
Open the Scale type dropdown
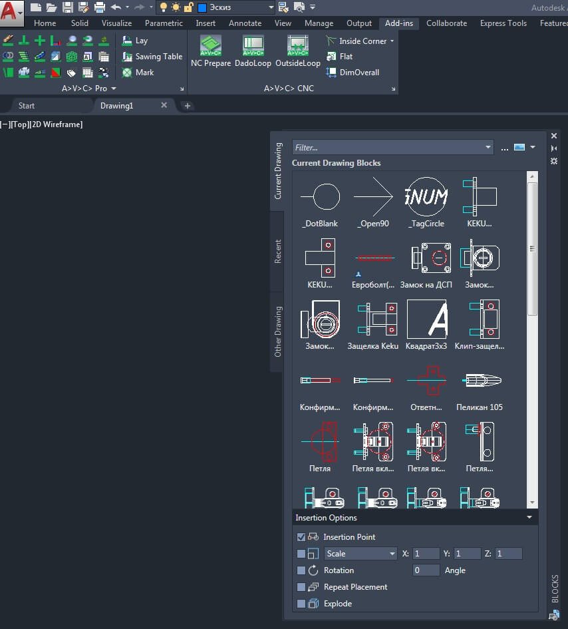pyautogui.click(x=360, y=554)
